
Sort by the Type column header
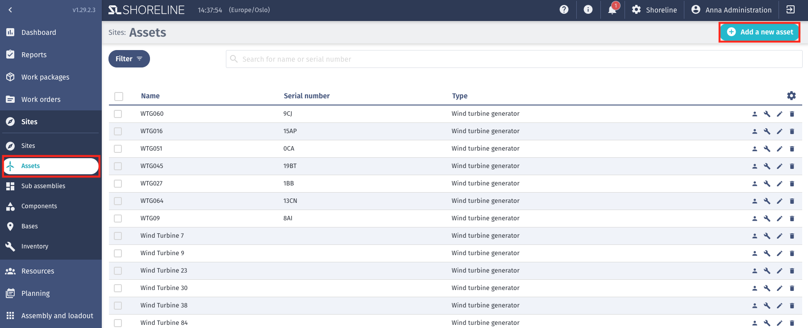click(460, 96)
